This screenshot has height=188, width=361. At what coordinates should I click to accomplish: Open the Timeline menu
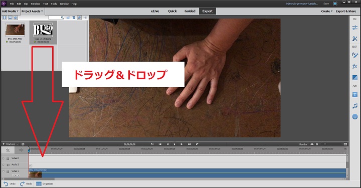click(x=35, y=4)
